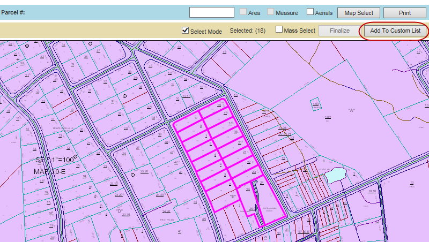
Task: Select parcel 10.10 near the road
Action: tap(372, 191)
